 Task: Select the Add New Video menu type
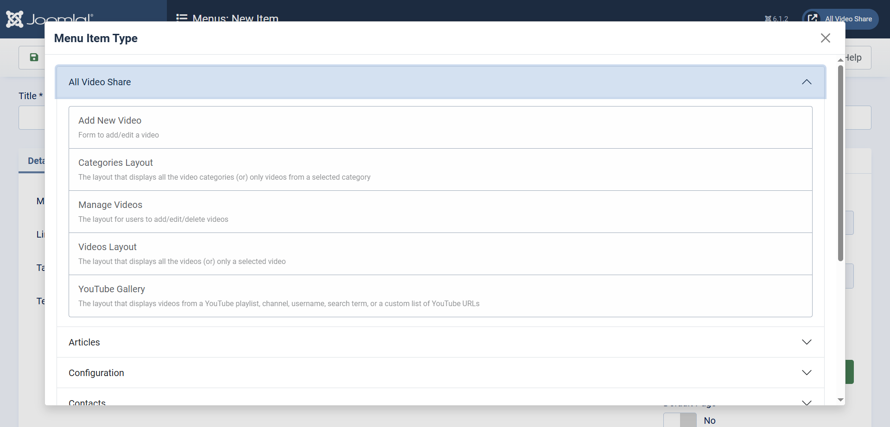click(x=440, y=127)
